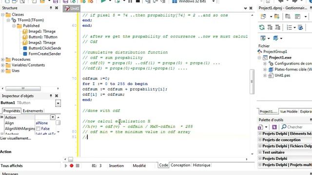Click the Activate project icon in Project Manager

(263, 17)
